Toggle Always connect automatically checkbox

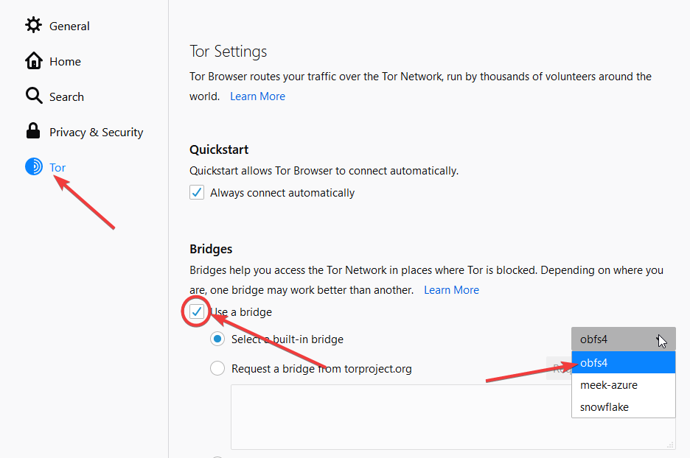click(197, 193)
